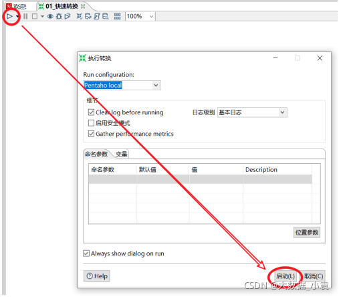Image resolution: width=339 pixels, height=297 pixels.
Task: Click the Stop transformation square icon
Action: tap(35, 16)
